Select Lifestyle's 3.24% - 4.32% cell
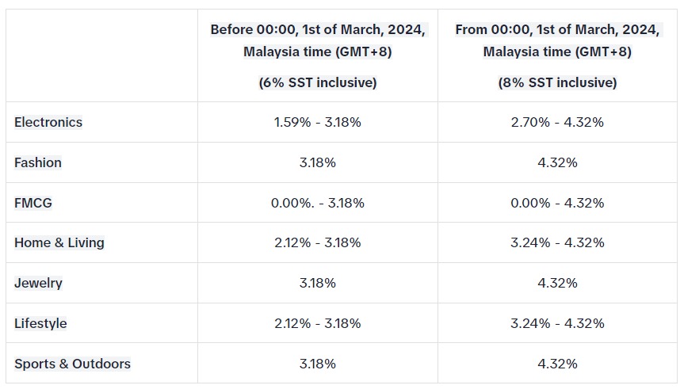Viewport: 684px width, 389px height. [557, 323]
